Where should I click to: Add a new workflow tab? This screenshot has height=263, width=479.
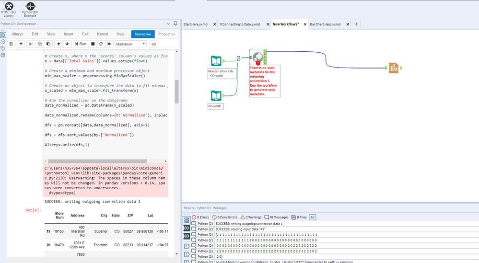coord(356,24)
